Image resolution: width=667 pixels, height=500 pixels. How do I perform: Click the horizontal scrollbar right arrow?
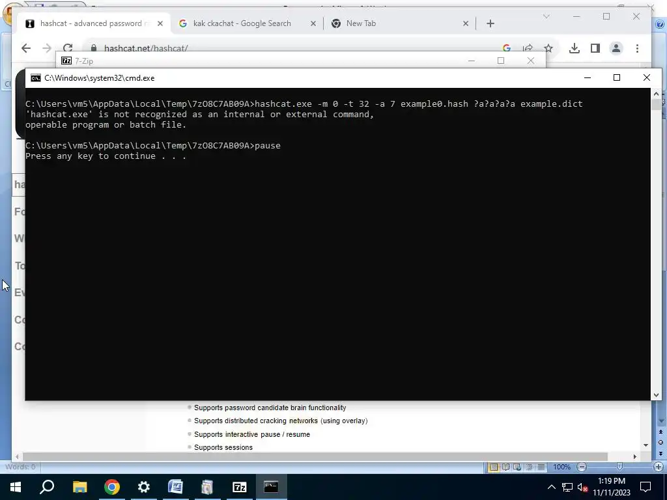[x=634, y=456]
